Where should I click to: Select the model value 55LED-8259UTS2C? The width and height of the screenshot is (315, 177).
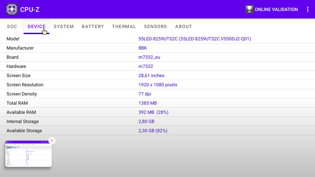(195, 39)
